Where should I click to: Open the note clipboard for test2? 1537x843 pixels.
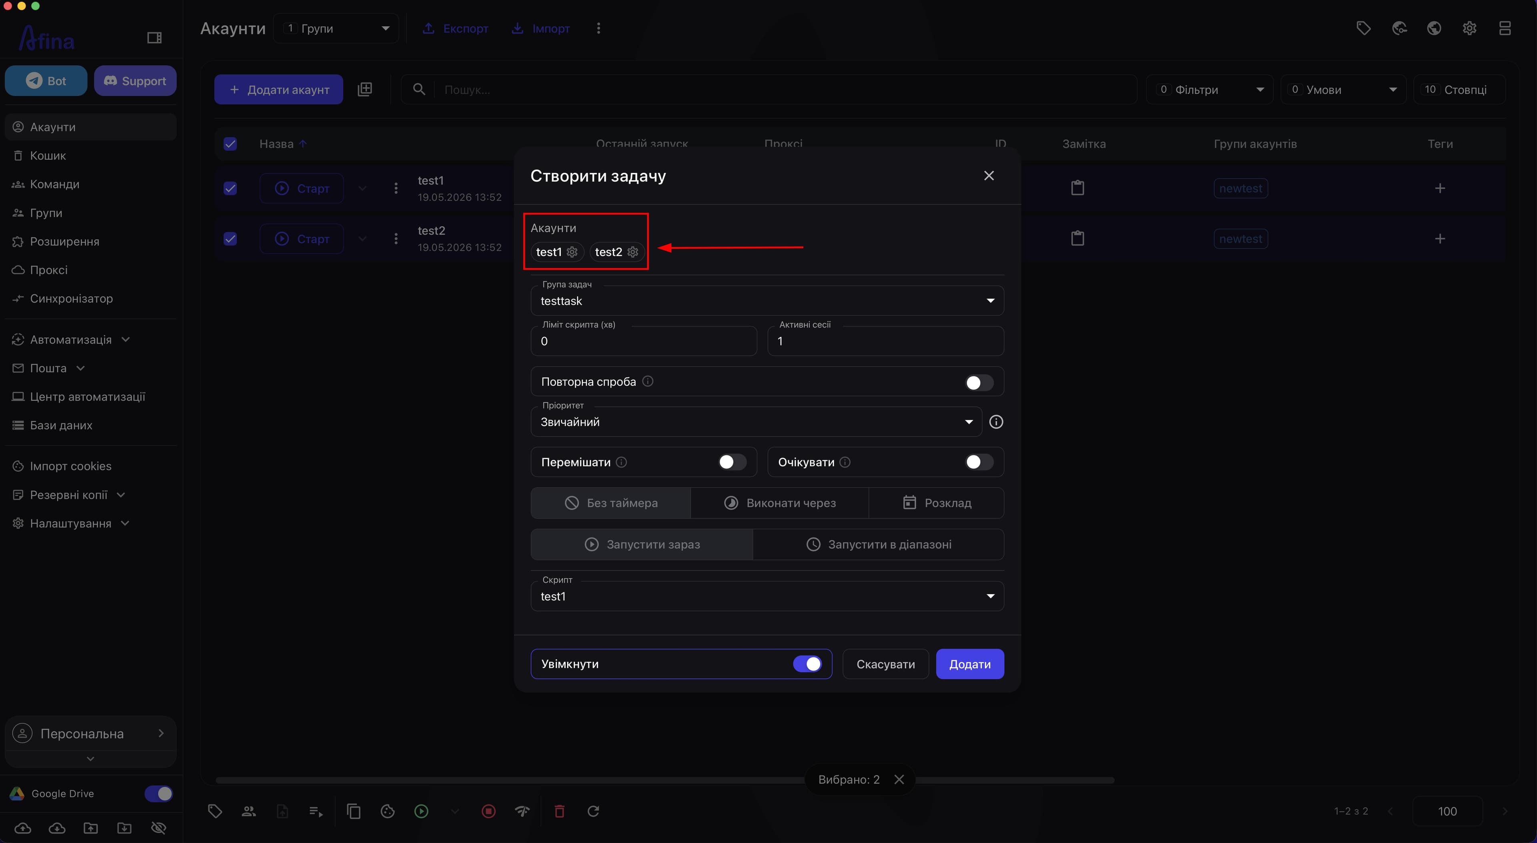1078,238
